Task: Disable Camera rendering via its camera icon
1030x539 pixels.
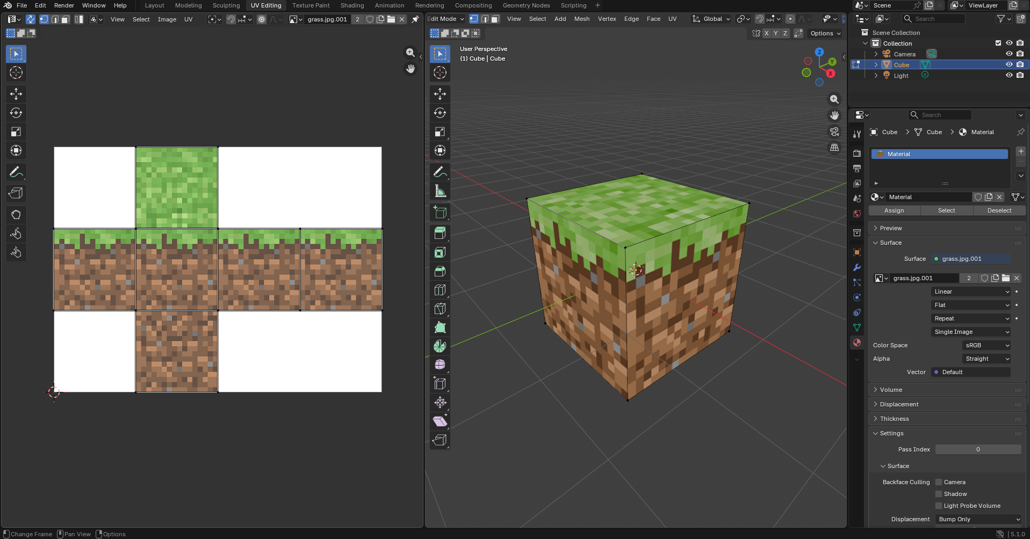Action: point(1020,54)
